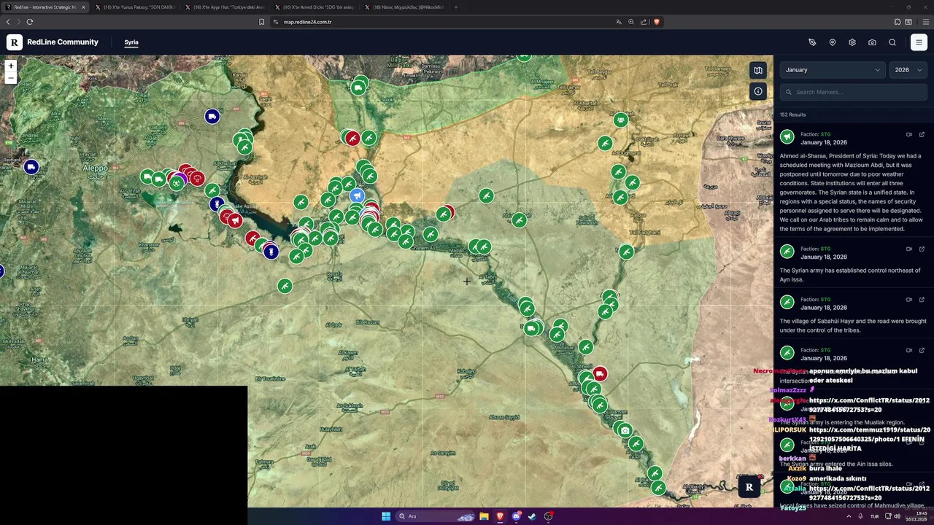Click the taskbar search box Ara

[x=436, y=516]
